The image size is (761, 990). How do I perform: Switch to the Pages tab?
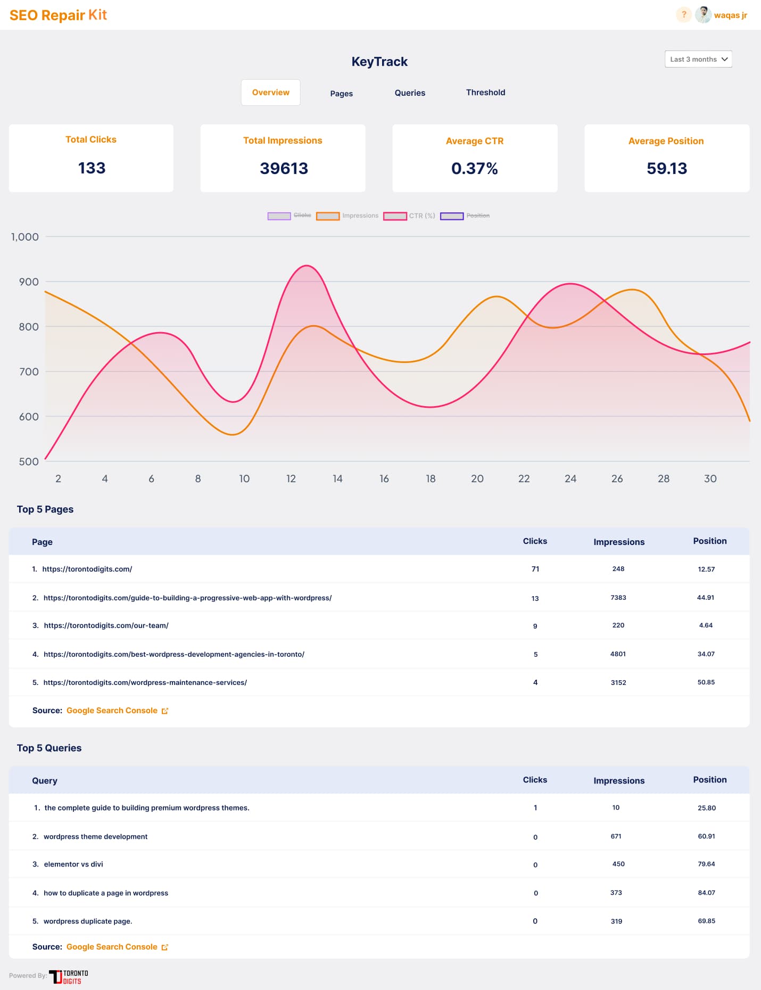[x=341, y=94]
